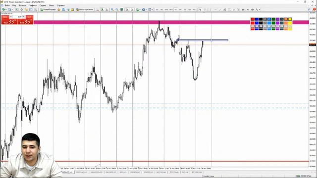Select the Crosshair tool
This screenshot has width=317, height=178.
pyautogui.click(x=205, y=9)
